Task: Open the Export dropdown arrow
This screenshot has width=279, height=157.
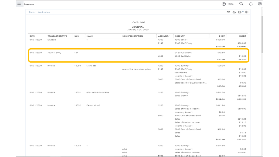Action: pyautogui.click(x=243, y=12)
